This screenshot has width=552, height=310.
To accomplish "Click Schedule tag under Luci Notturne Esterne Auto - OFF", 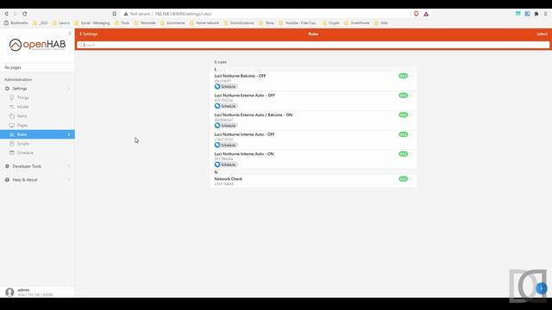I will click(x=226, y=106).
